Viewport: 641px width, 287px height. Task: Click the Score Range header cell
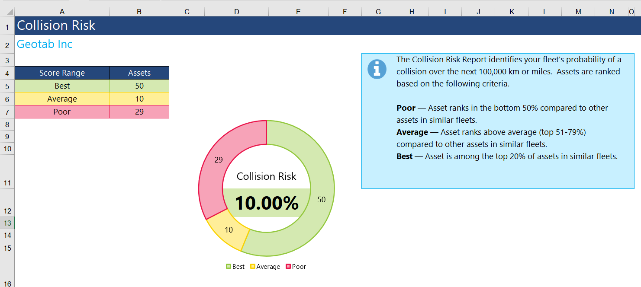click(x=62, y=73)
